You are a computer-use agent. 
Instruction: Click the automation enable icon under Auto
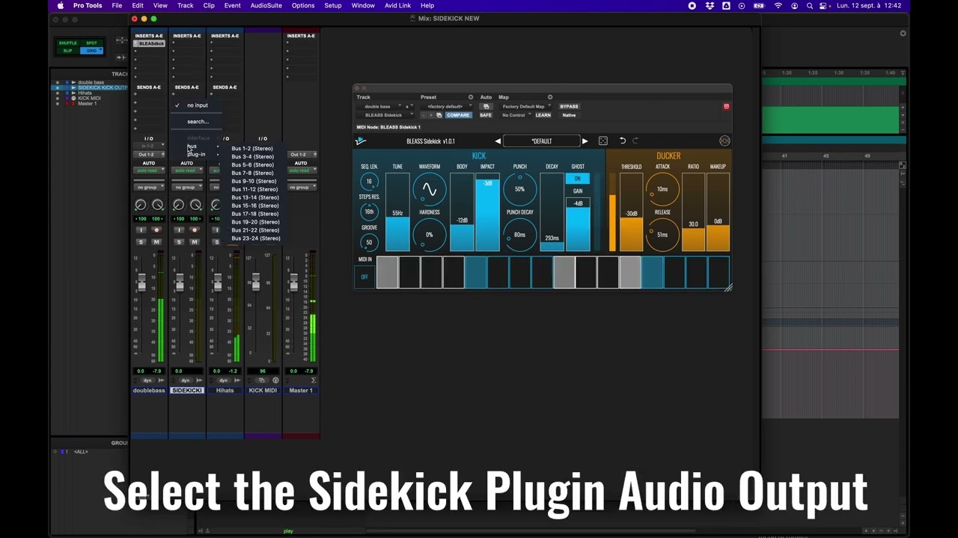click(x=486, y=107)
